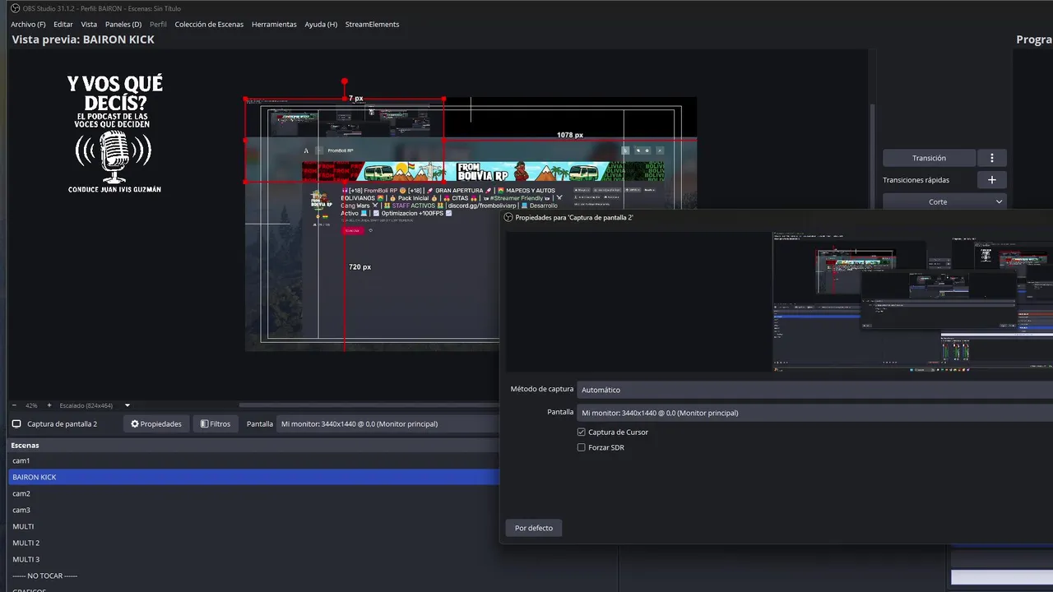Open the Ayuda (H) menu
1053x592 pixels.
[321, 25]
